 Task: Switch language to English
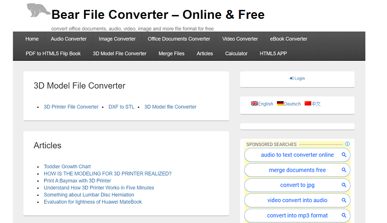click(x=265, y=103)
